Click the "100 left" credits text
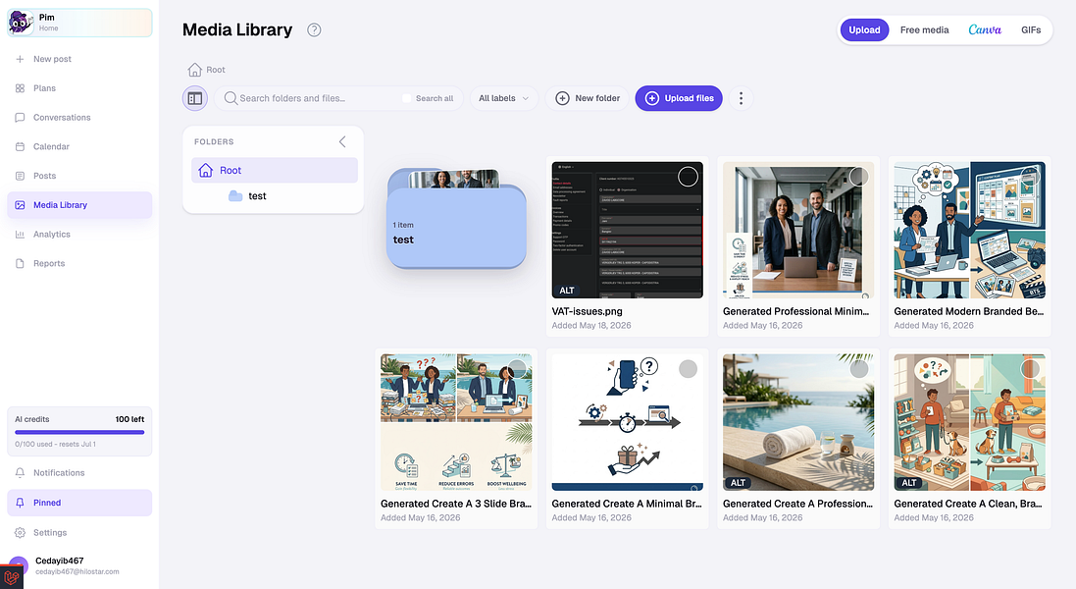 click(x=129, y=419)
